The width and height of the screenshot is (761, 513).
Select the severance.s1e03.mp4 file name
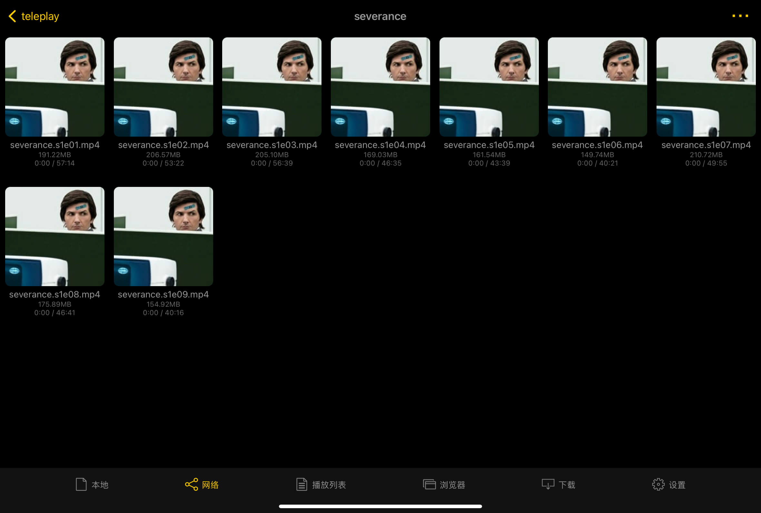click(x=272, y=145)
